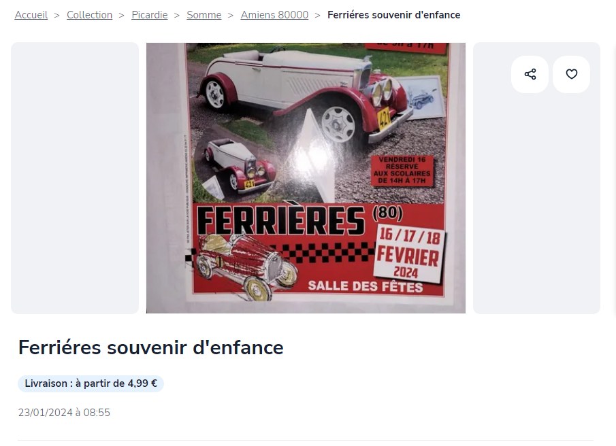Viewport: 616px width, 446px height.
Task: Open the Amiens 80000 breadcrumb link
Action: click(x=274, y=15)
